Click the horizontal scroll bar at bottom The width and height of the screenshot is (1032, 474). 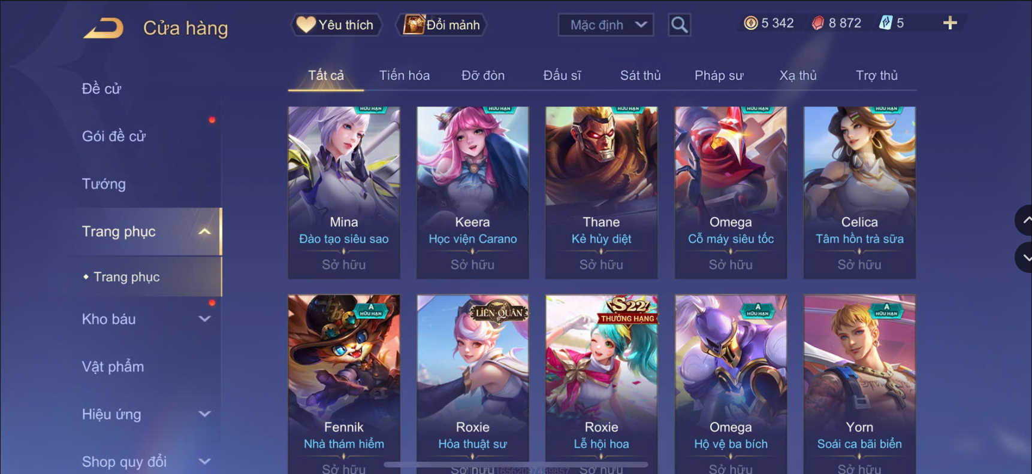(515, 464)
